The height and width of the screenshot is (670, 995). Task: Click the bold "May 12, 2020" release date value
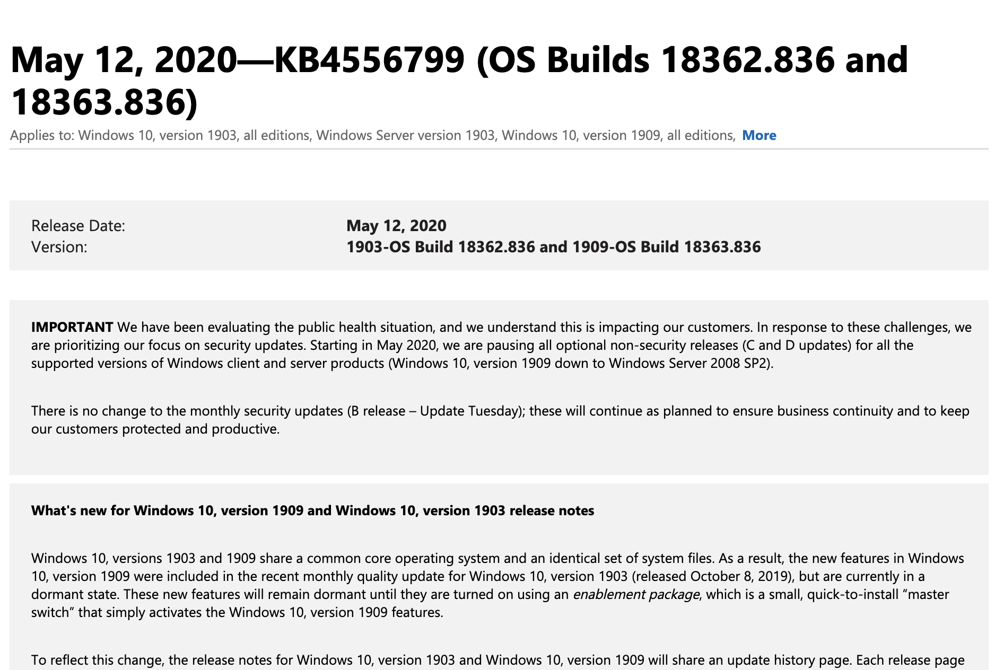396,226
